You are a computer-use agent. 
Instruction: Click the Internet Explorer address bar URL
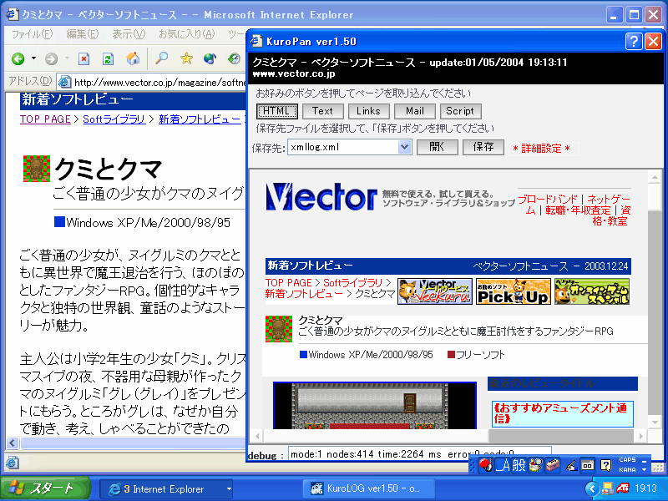pos(160,82)
